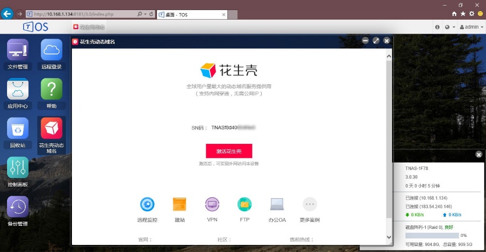The width and height of the screenshot is (486, 252).
Task: Click the disk array usage progress bar
Action: (432, 235)
